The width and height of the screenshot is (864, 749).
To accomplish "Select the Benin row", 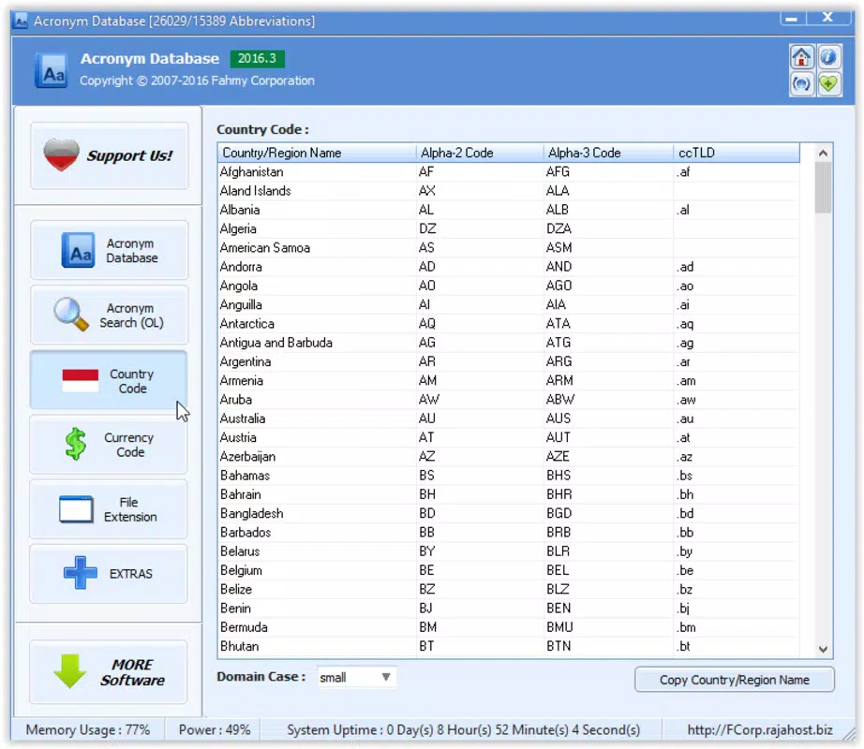I will [509, 609].
